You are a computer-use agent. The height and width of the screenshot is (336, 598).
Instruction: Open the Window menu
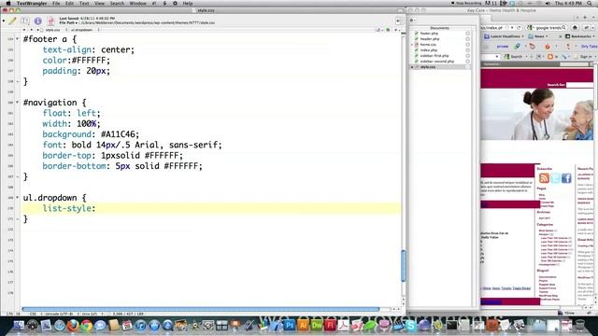click(137, 3)
